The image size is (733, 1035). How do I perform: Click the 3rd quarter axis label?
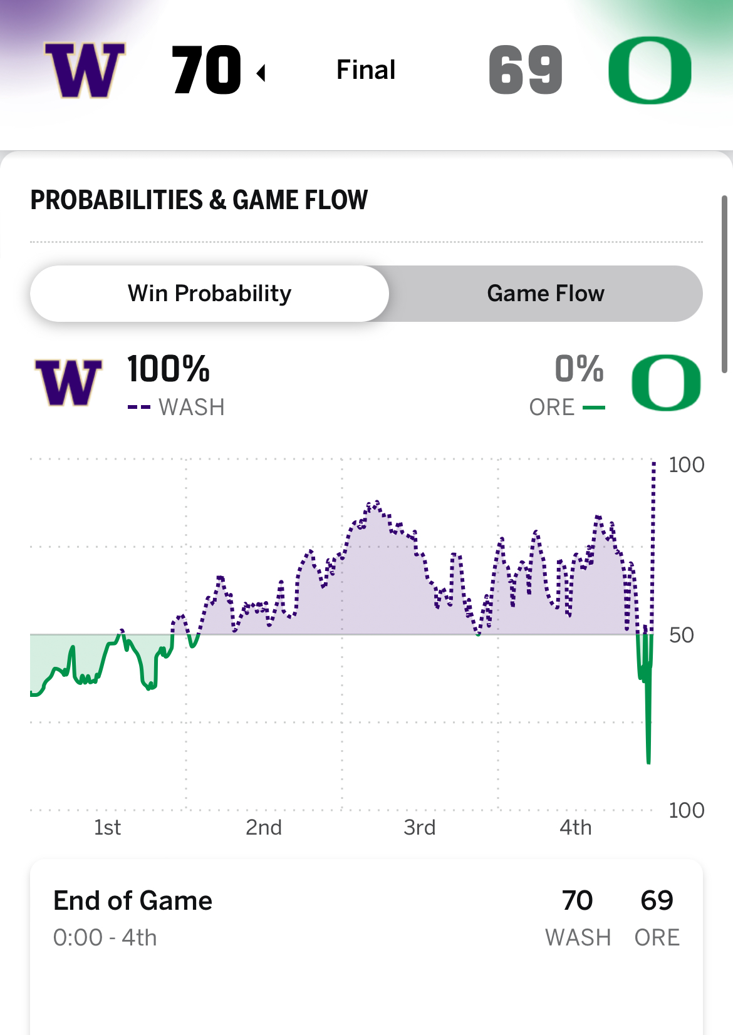tap(419, 828)
